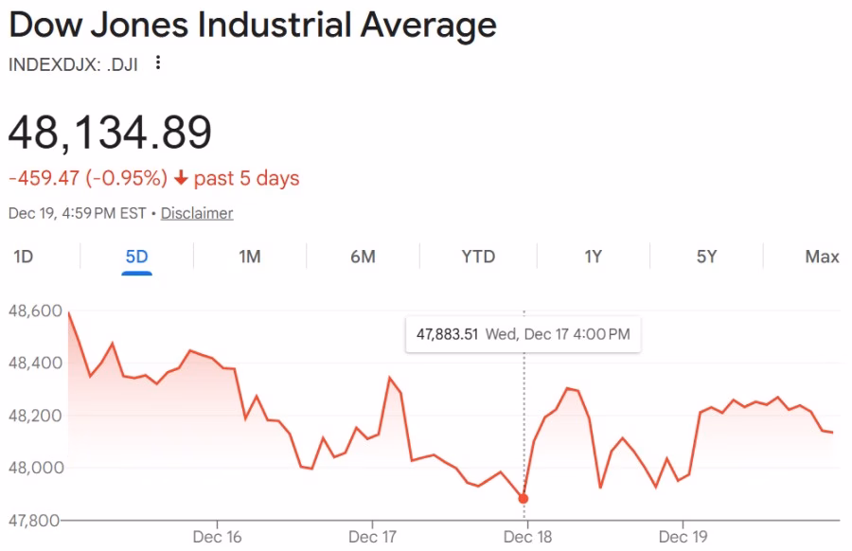Open the Disclaimer link

(x=196, y=213)
